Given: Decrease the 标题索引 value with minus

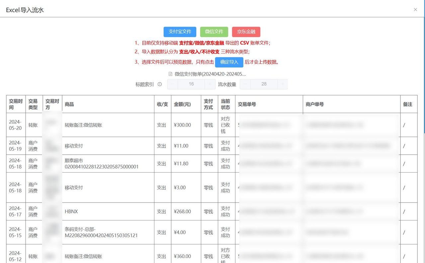Looking at the screenshot, I should (173, 84).
